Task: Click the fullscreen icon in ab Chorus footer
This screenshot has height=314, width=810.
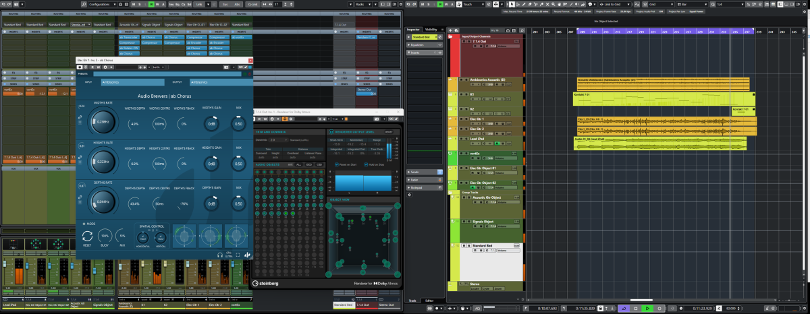Action: tap(238, 255)
